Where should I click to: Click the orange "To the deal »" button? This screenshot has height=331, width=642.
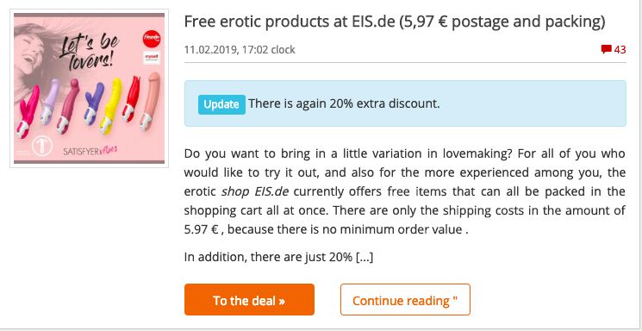tap(249, 299)
